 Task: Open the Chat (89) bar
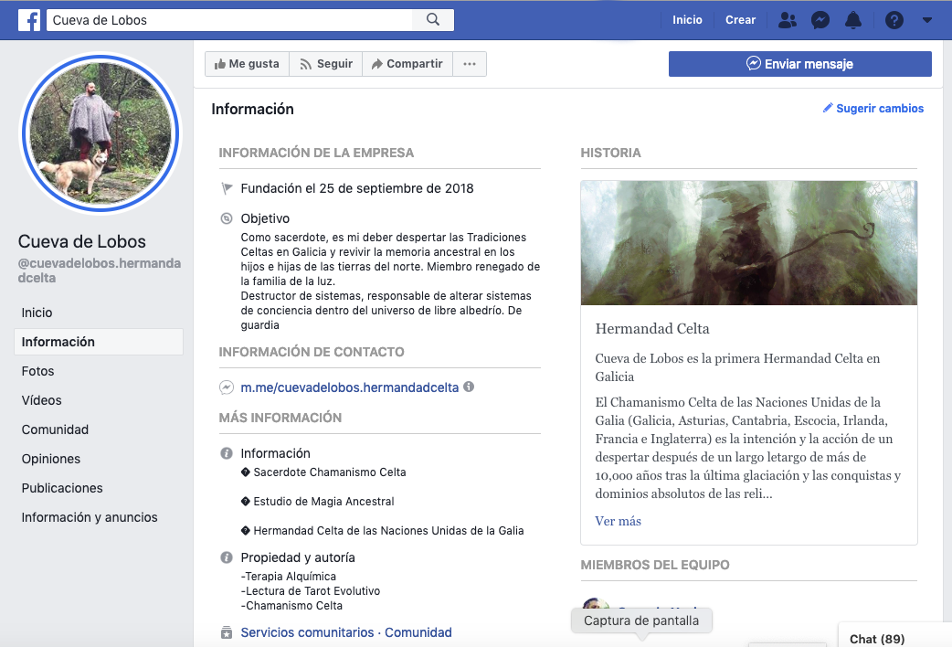point(877,638)
